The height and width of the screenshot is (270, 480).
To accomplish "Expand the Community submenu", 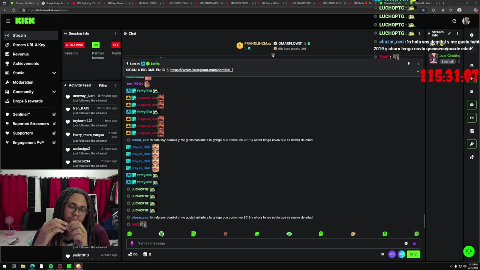I will [x=54, y=91].
